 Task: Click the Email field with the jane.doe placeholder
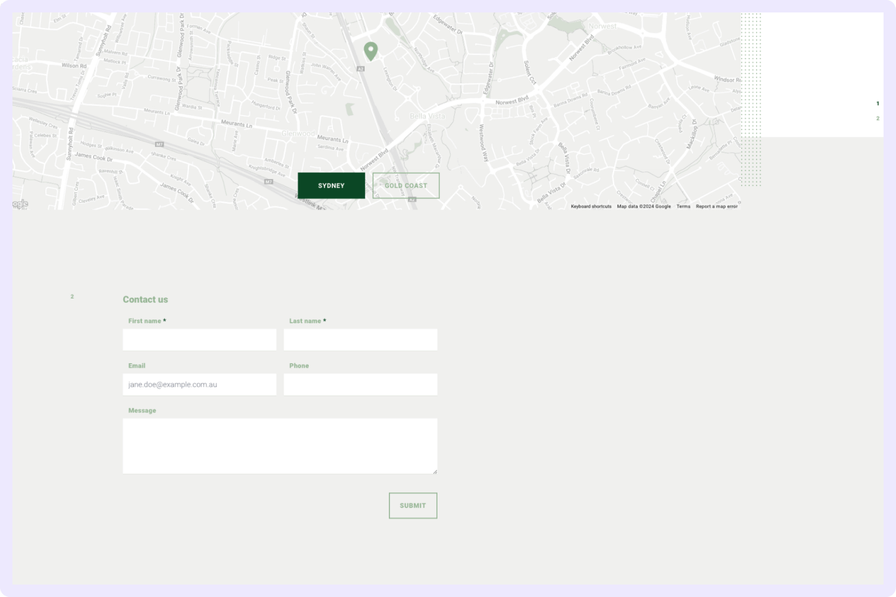pyautogui.click(x=199, y=385)
